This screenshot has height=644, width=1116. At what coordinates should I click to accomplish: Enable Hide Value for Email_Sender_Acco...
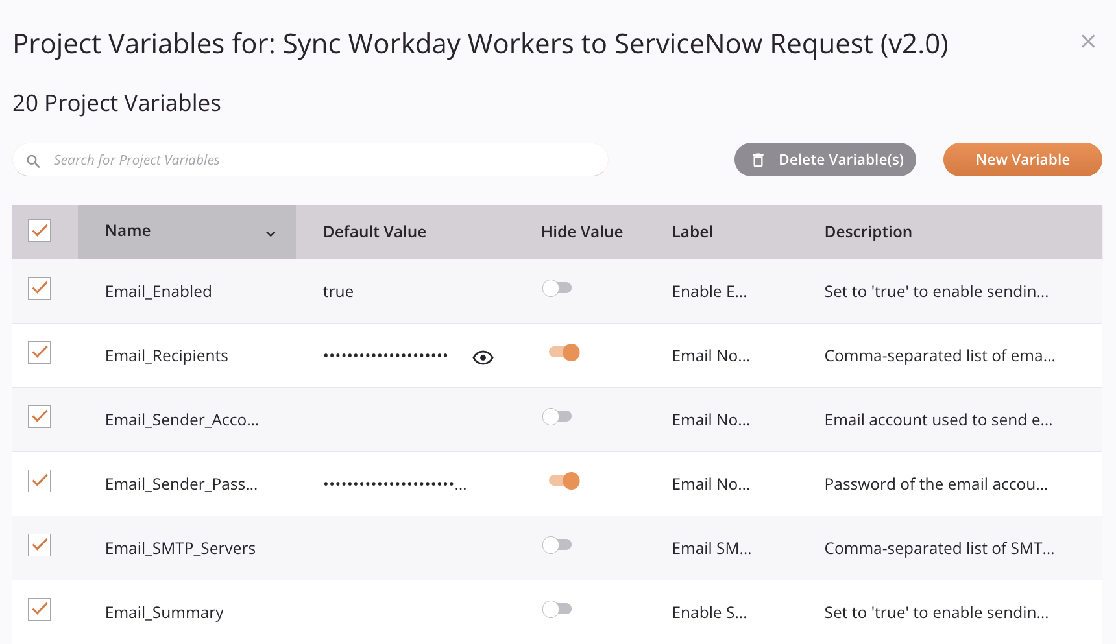click(x=557, y=416)
